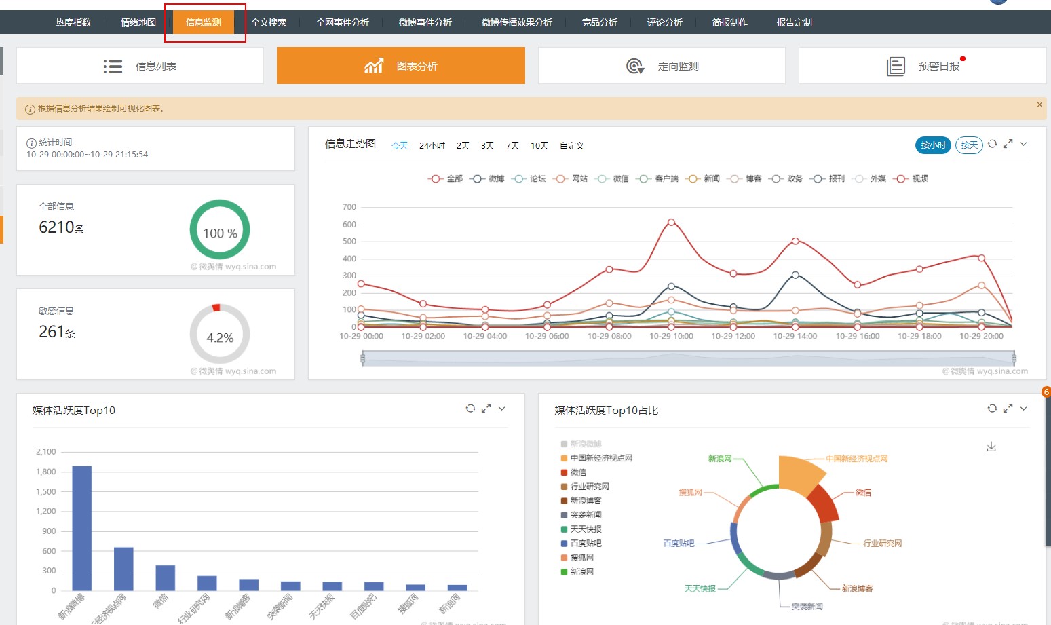Download the Top10占比 donut chart
Image resolution: width=1051 pixels, height=625 pixels.
pyautogui.click(x=991, y=447)
